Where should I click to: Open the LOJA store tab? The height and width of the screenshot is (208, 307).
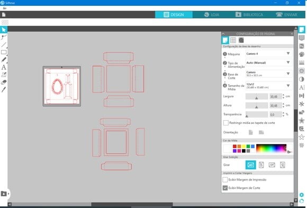pyautogui.click(x=212, y=15)
